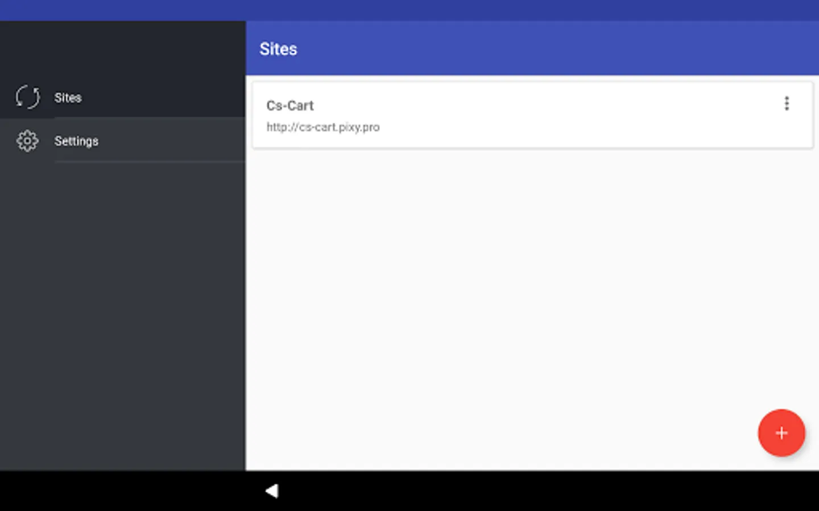Screen dimensions: 819x511
Task: Open the Sites sync icon in sidebar
Action: (27, 97)
